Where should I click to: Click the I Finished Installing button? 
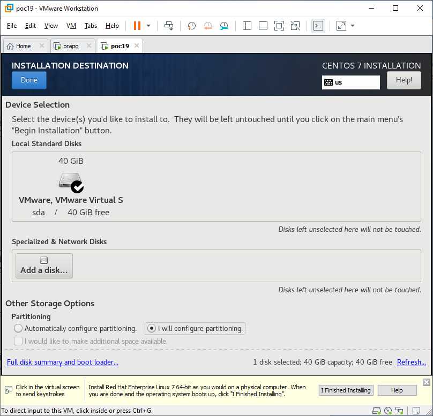346,390
